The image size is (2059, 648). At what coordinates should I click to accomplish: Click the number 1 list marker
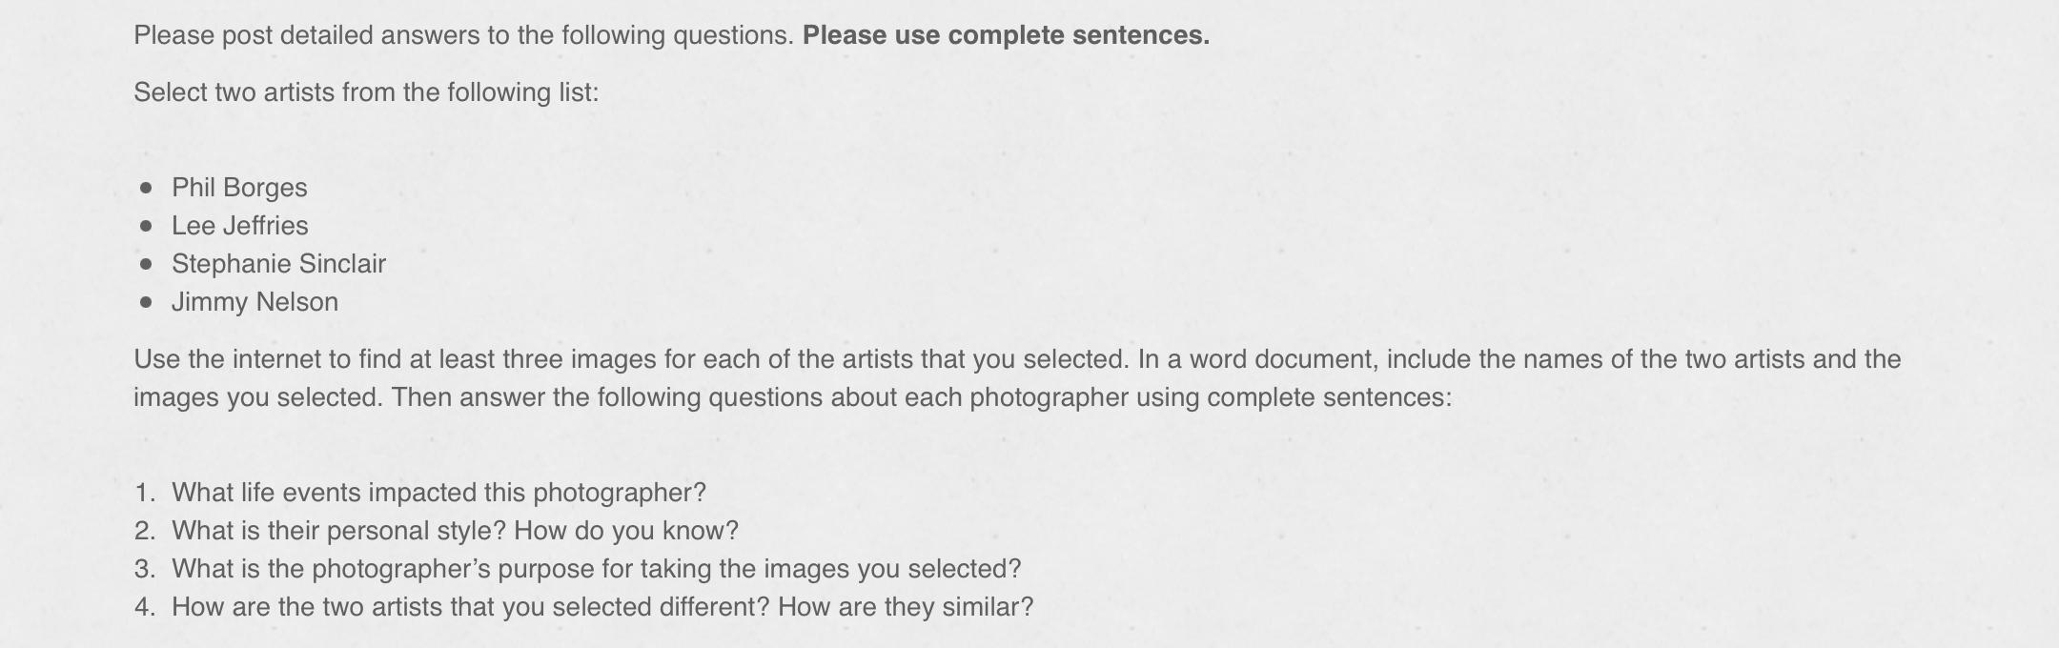pos(145,493)
